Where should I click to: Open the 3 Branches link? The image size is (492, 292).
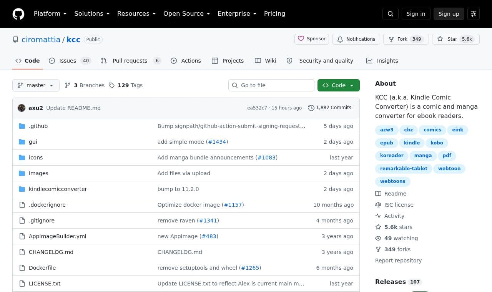click(x=85, y=85)
